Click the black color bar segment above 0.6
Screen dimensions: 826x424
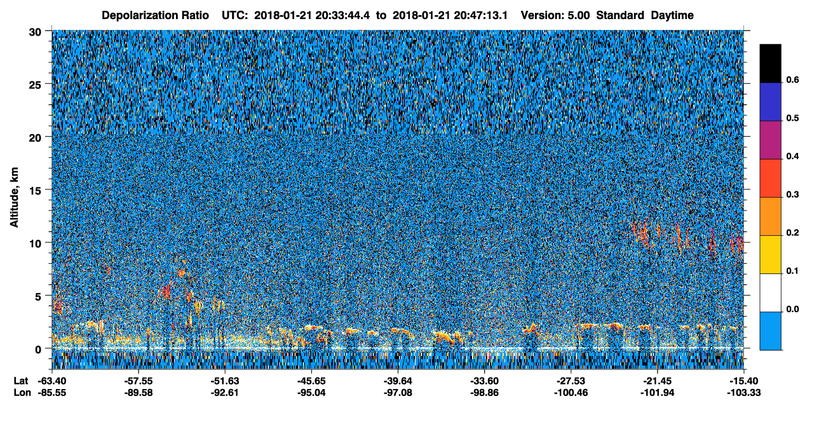pyautogui.click(x=770, y=63)
